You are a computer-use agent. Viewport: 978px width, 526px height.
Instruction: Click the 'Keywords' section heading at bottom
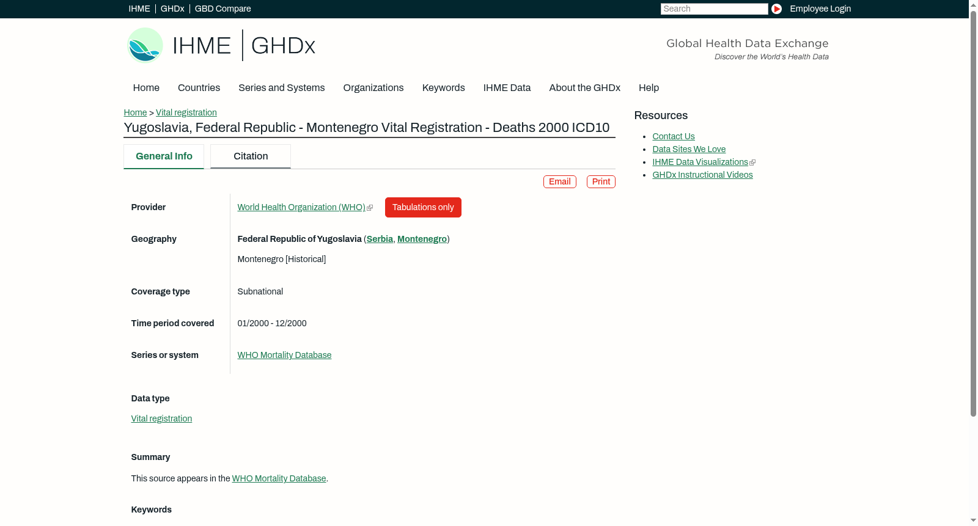(x=152, y=510)
